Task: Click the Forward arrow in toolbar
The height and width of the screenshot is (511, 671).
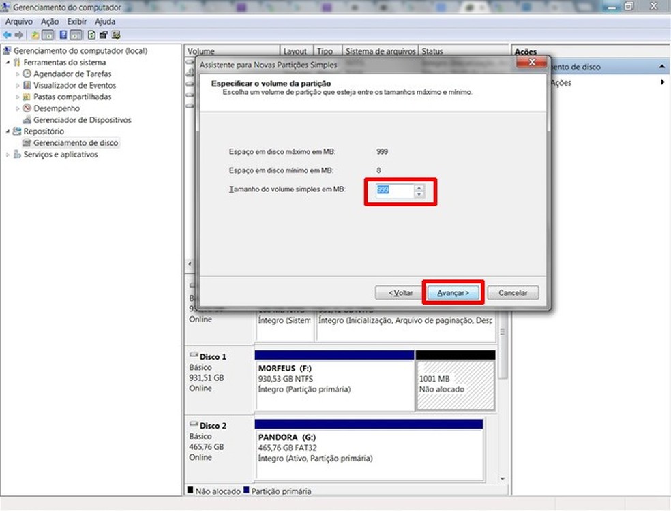Action: (x=19, y=35)
